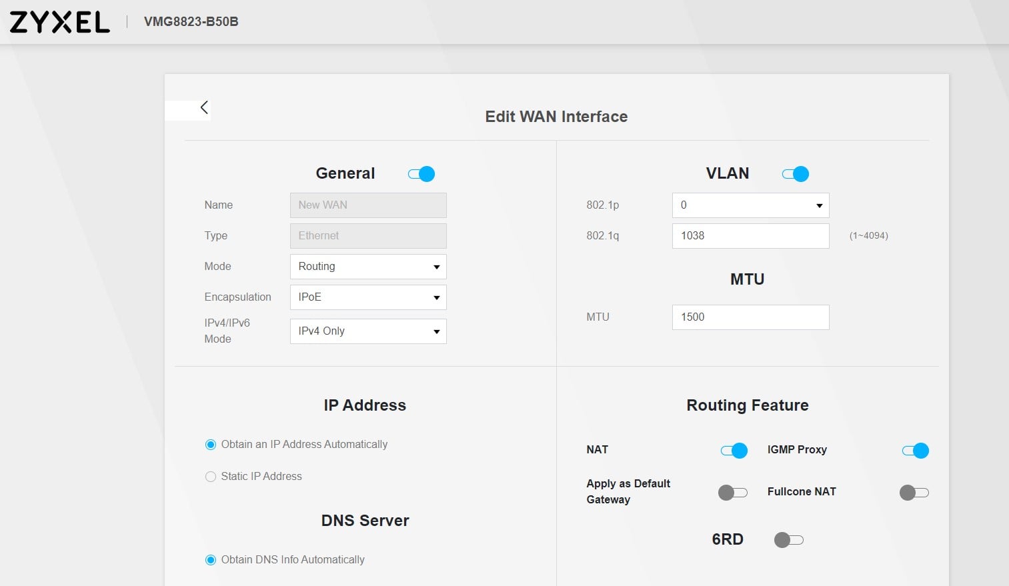1009x586 pixels.
Task: Click the 802.1q VLAN ID input field
Action: click(x=750, y=235)
